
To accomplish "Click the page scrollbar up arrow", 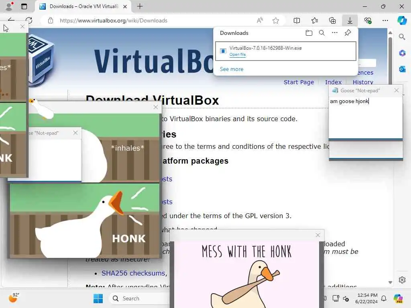I will [390, 33].
